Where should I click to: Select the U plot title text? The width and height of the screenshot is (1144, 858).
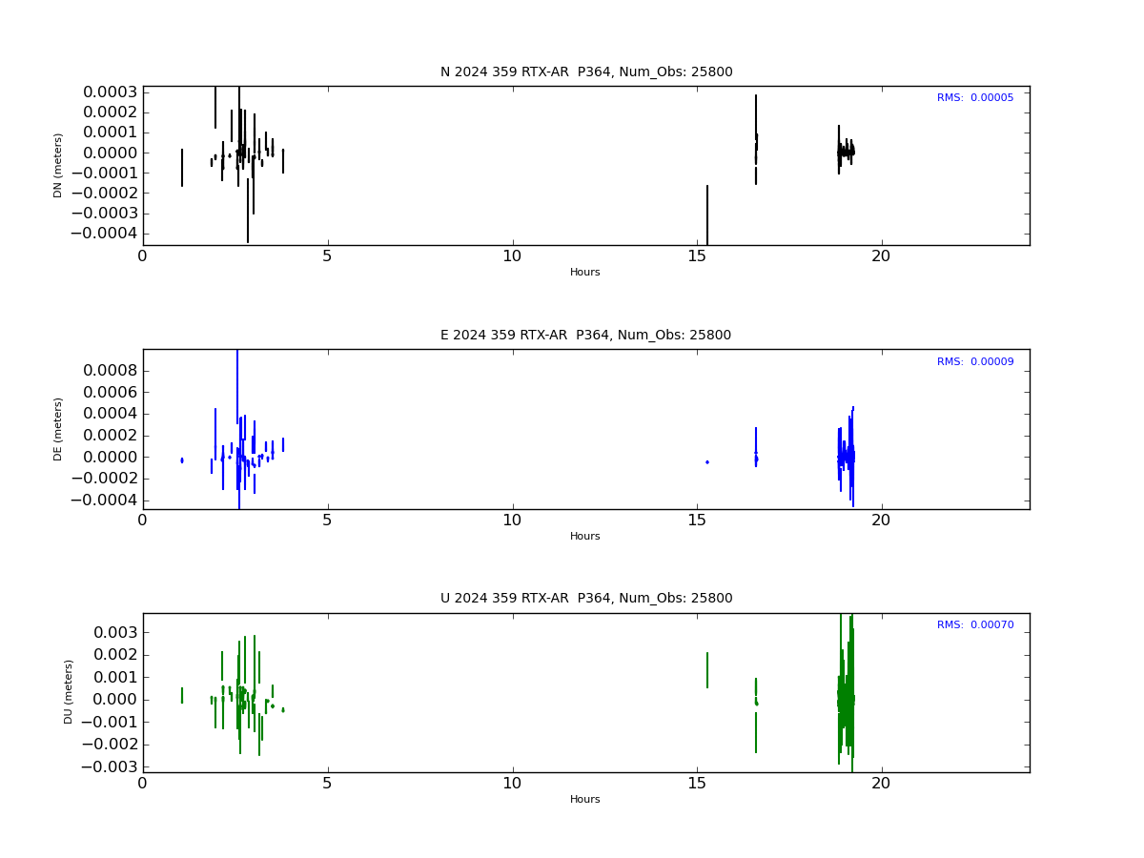[x=586, y=599]
